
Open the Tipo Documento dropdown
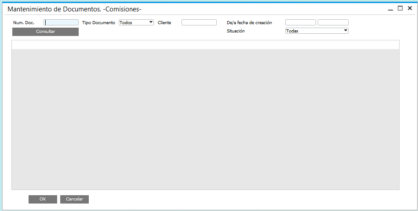click(x=136, y=23)
